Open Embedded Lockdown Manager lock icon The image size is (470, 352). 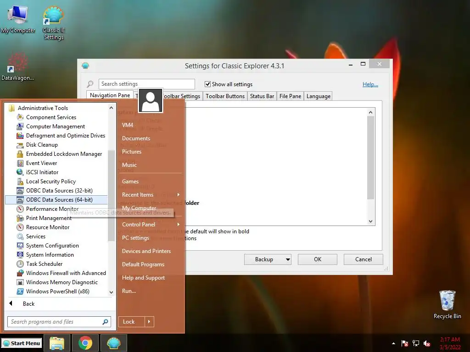[x=20, y=154]
